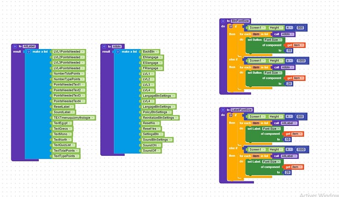Select the LVL4PointsNeeded block

tap(69, 68)
